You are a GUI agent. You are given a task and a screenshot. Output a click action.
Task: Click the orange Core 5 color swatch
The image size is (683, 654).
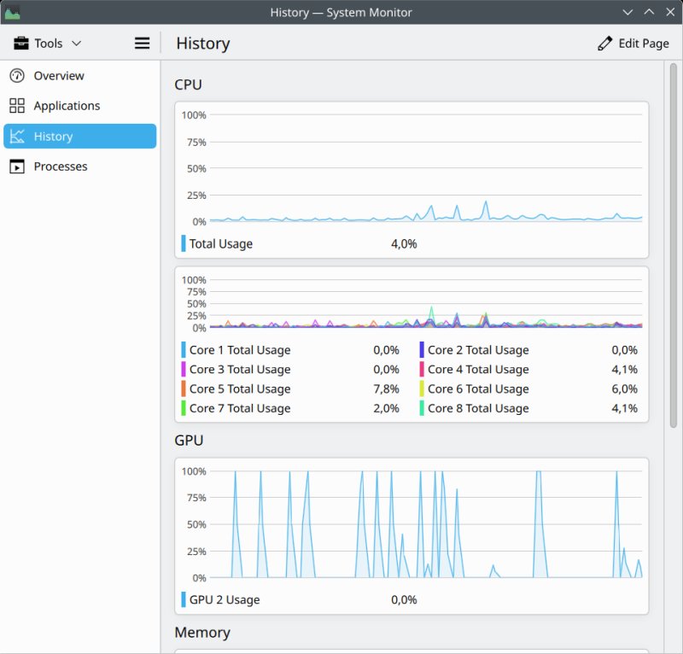(182, 388)
